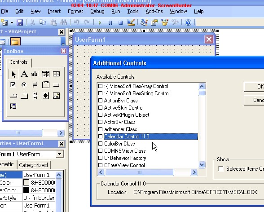Check ActiveXPlugin Object checkbox

[x=101, y=115]
